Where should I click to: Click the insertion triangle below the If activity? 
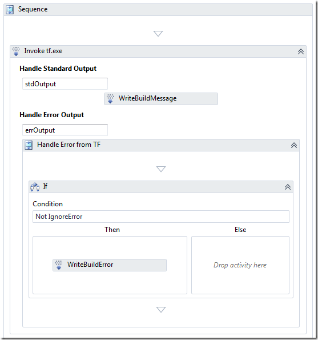click(161, 309)
